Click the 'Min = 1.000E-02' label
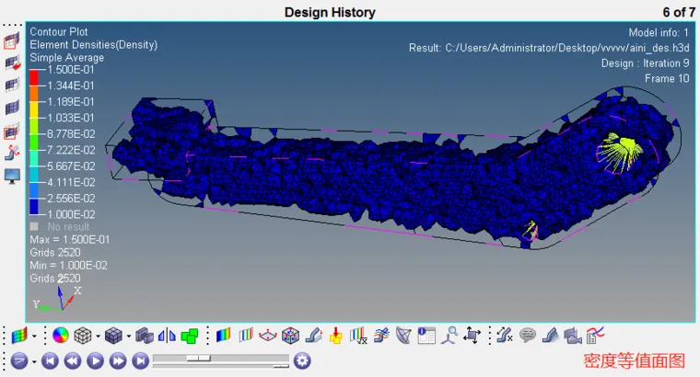 [69, 265]
